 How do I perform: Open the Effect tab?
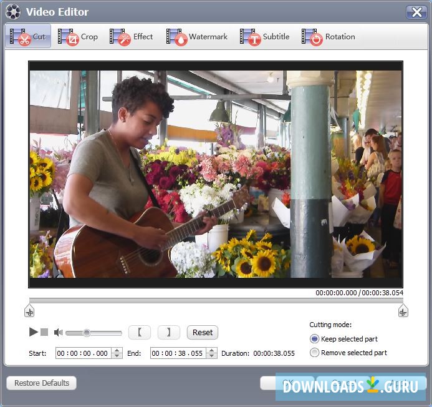pos(131,37)
